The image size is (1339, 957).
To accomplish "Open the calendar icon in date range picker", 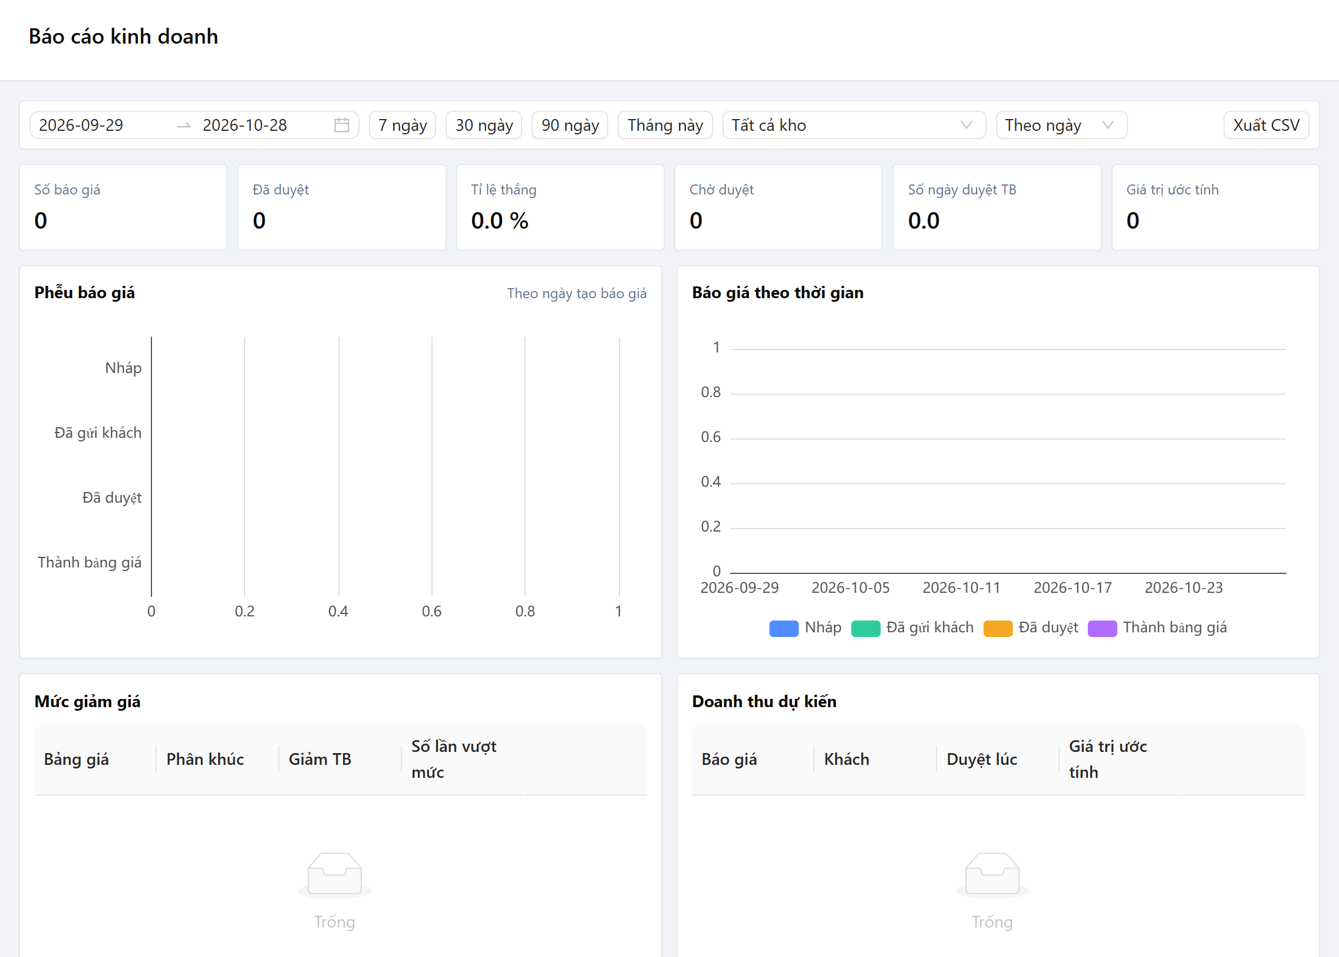I will point(342,125).
